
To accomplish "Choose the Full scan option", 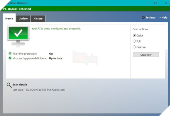I will pyautogui.click(x=134, y=41).
